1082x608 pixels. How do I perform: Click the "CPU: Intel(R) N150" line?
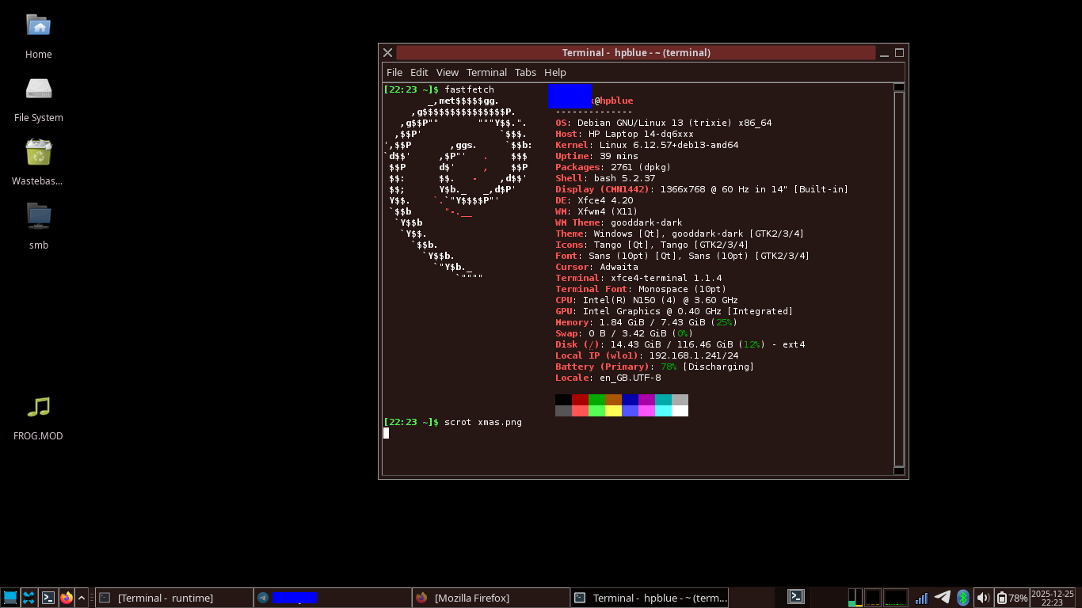[646, 300]
